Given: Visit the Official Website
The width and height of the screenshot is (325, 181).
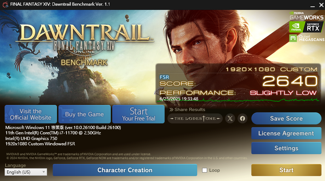Looking at the screenshot, I should pos(31,114).
